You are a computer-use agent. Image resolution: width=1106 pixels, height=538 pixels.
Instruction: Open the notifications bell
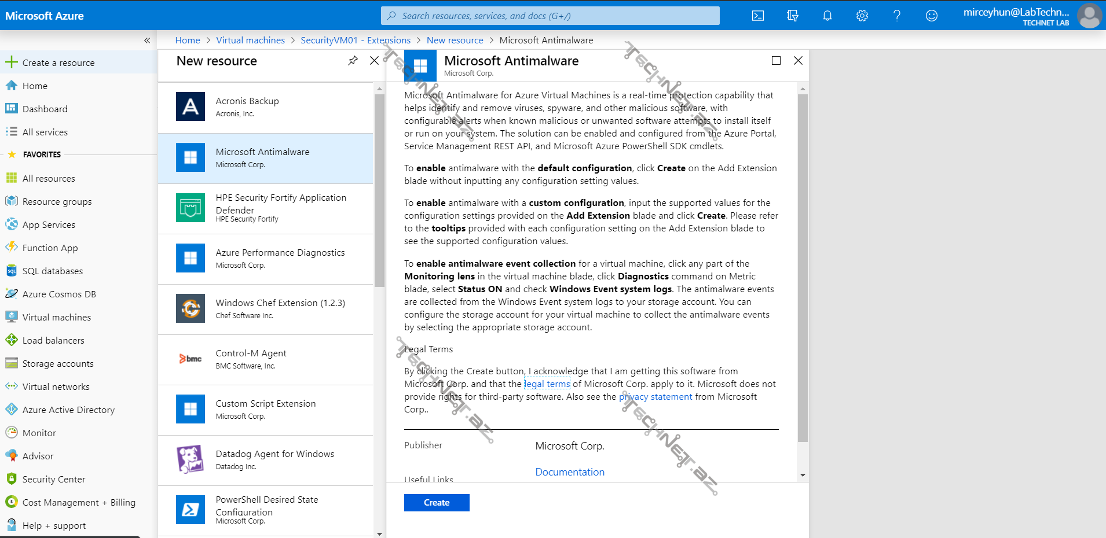[x=827, y=16]
